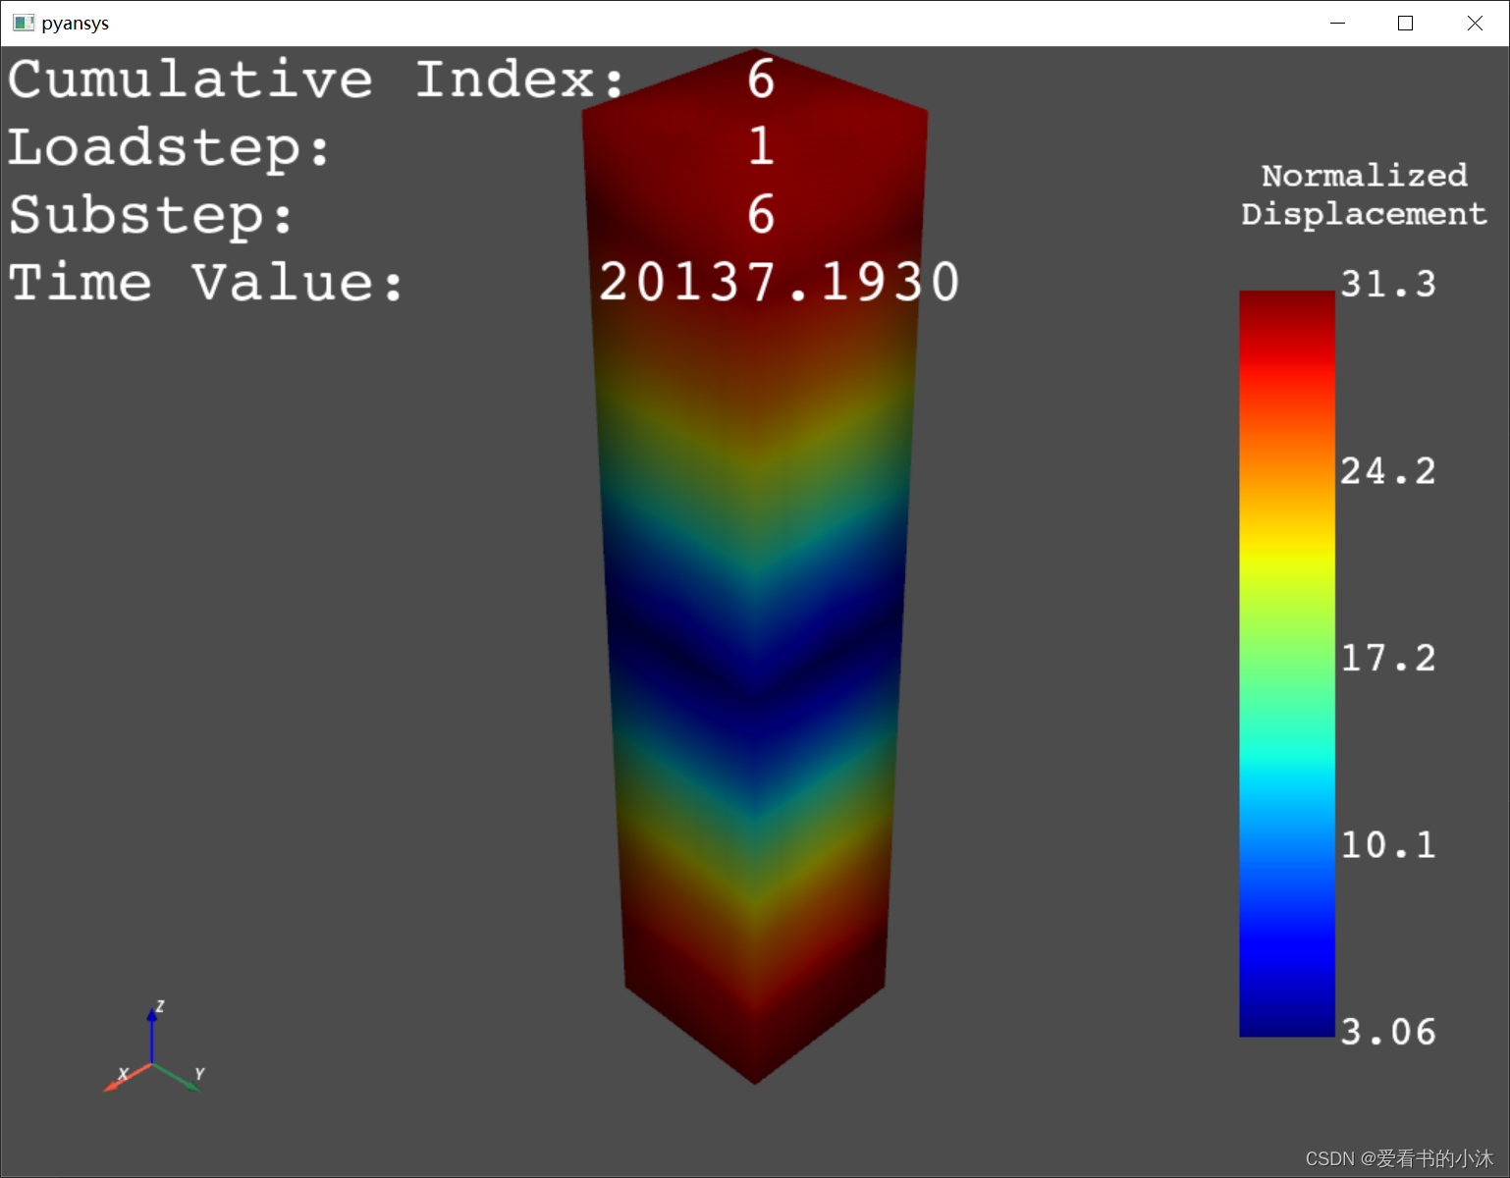Close the pyansys window
The image size is (1510, 1178).
click(x=1475, y=23)
